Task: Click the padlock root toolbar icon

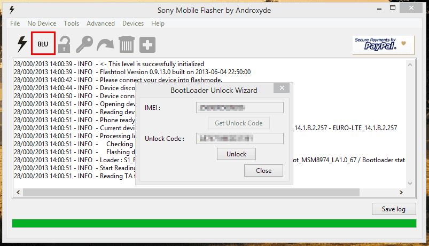Action: coord(64,44)
